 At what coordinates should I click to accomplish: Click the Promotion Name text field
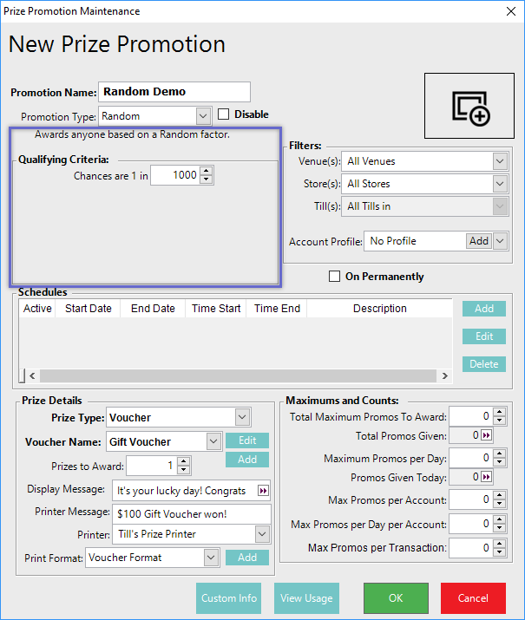pos(174,92)
